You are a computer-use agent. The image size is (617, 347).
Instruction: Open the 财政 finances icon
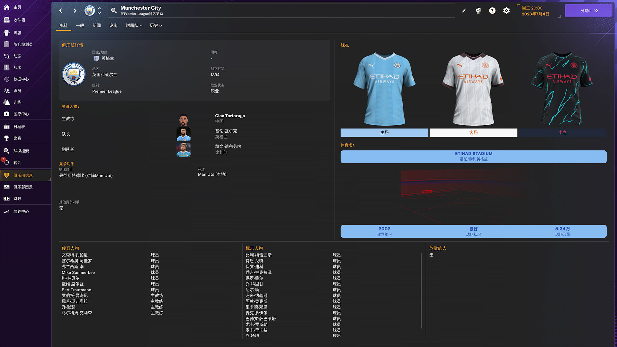click(6, 199)
